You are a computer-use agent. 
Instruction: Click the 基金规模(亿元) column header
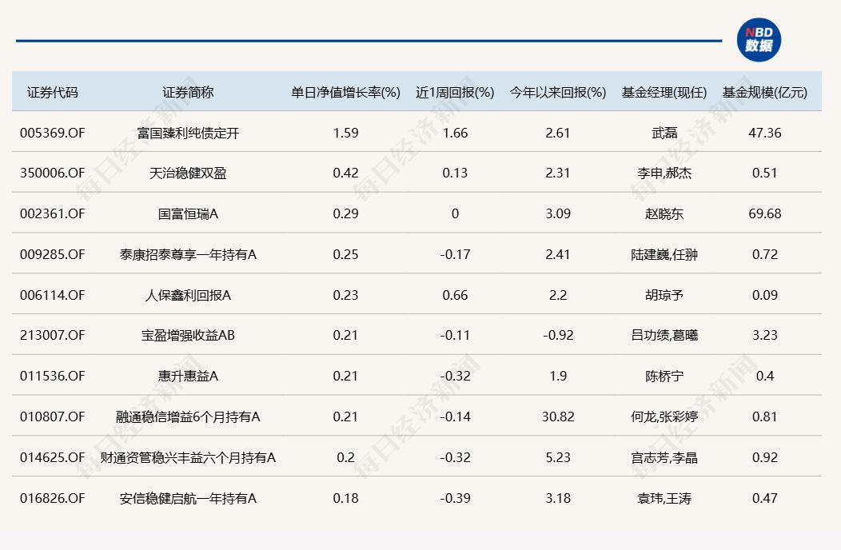coord(765,92)
